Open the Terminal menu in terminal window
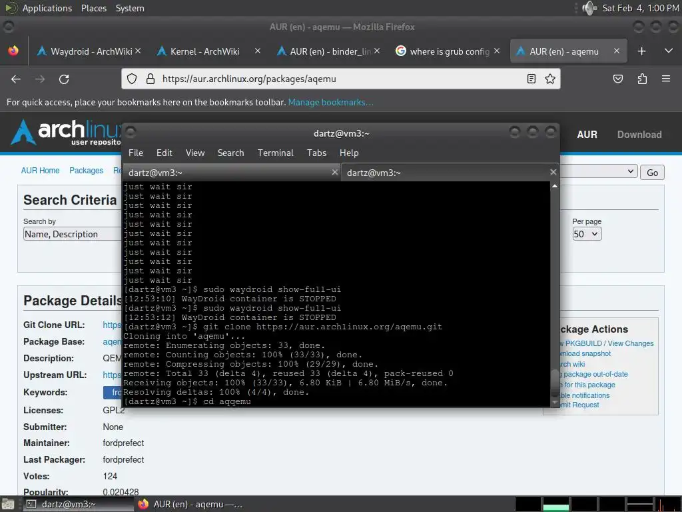This screenshot has width=682, height=512. pyautogui.click(x=275, y=153)
